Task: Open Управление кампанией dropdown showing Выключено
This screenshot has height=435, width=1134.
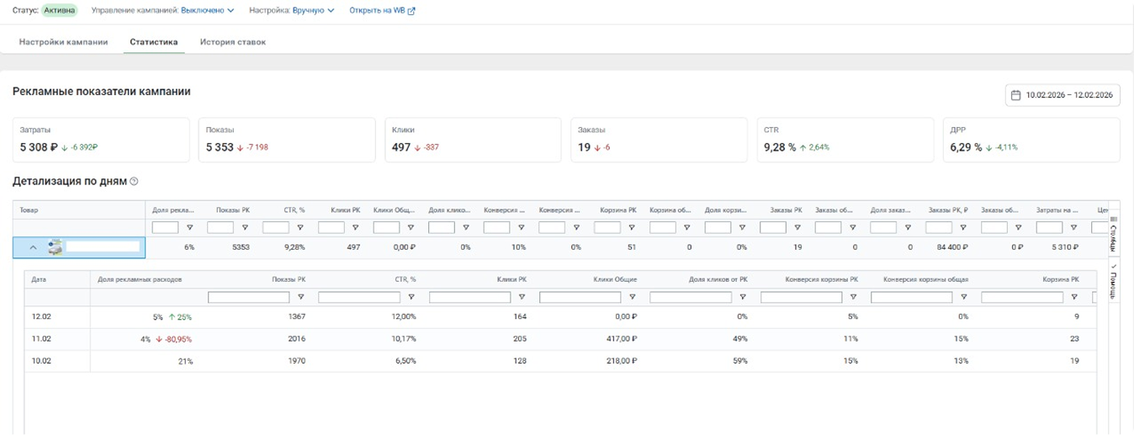Action: 207,11
